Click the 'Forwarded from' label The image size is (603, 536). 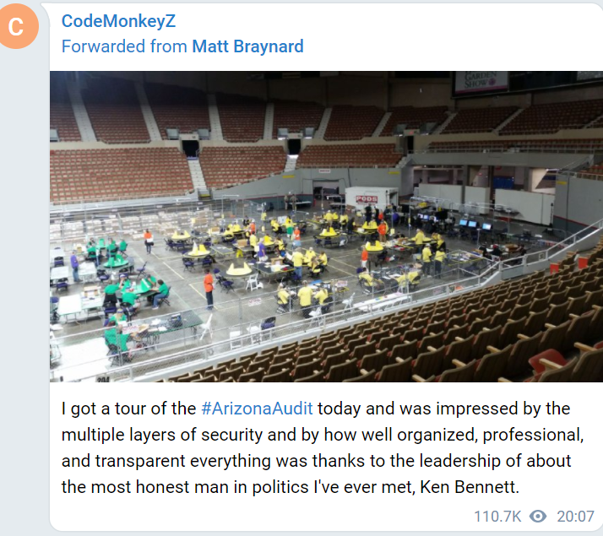click(x=124, y=46)
